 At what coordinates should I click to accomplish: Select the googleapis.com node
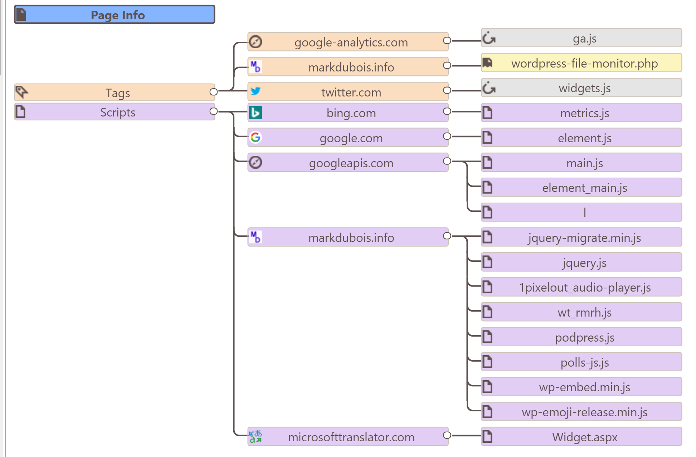(348, 163)
